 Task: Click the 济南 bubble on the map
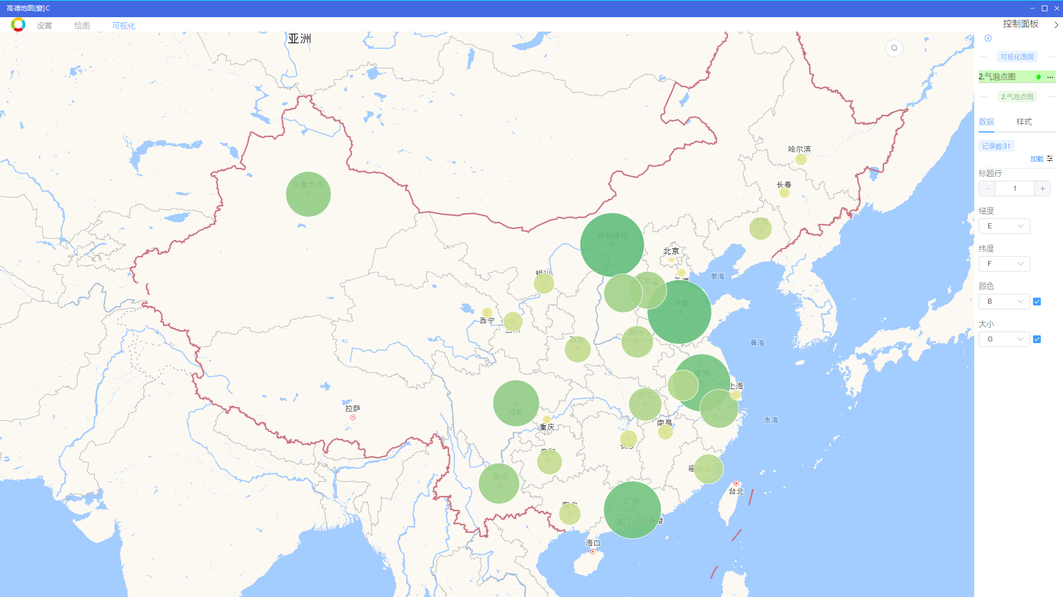(x=680, y=312)
